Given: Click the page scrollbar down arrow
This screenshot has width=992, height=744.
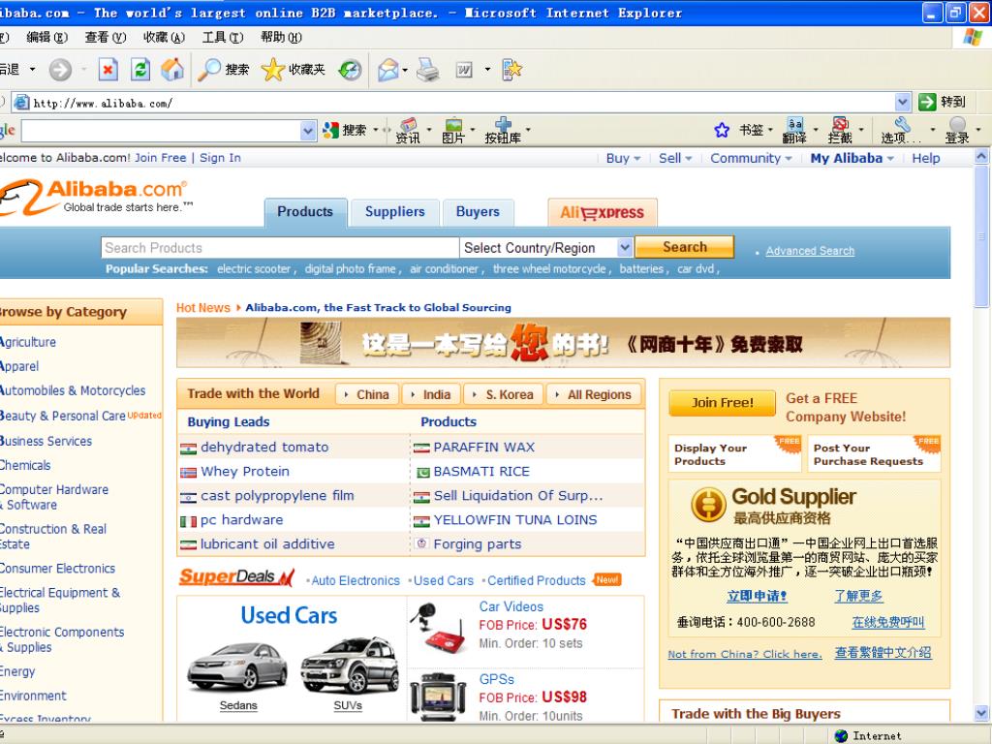Looking at the screenshot, I should click(981, 714).
